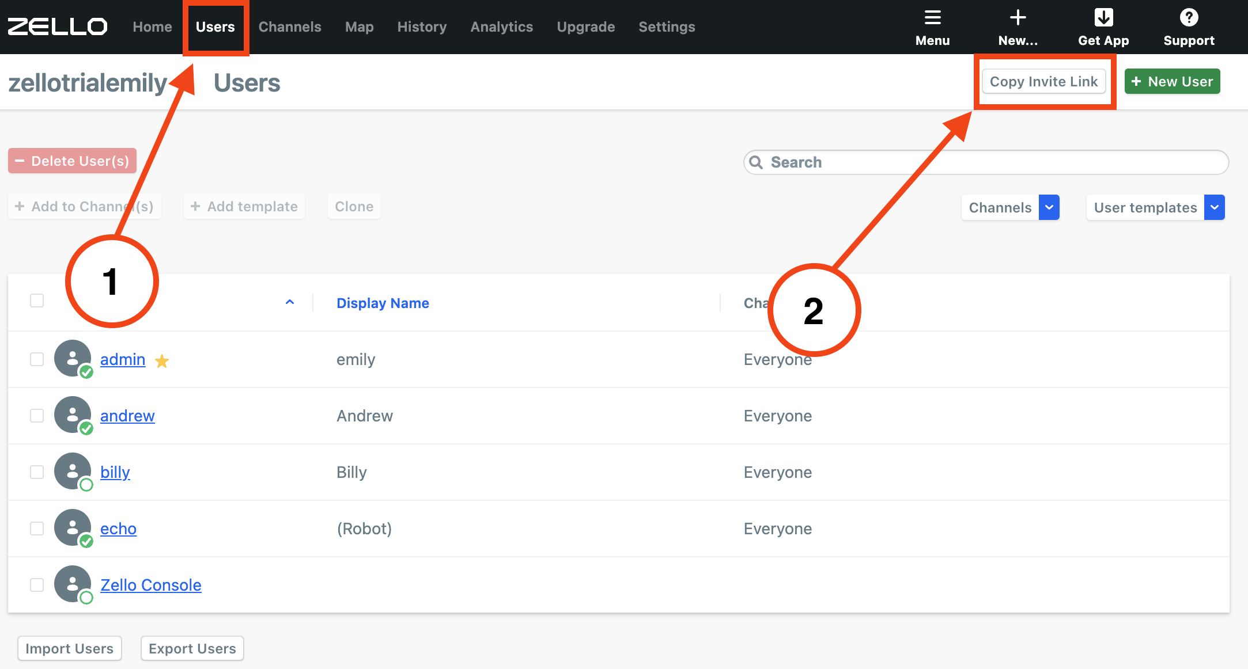The image size is (1248, 669).
Task: Click Export Users button
Action: (192, 649)
